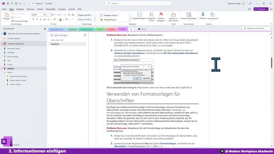Click the Outlook-Aufgaben red flag
Screen dimensions: 274x154
coord(161,14)
